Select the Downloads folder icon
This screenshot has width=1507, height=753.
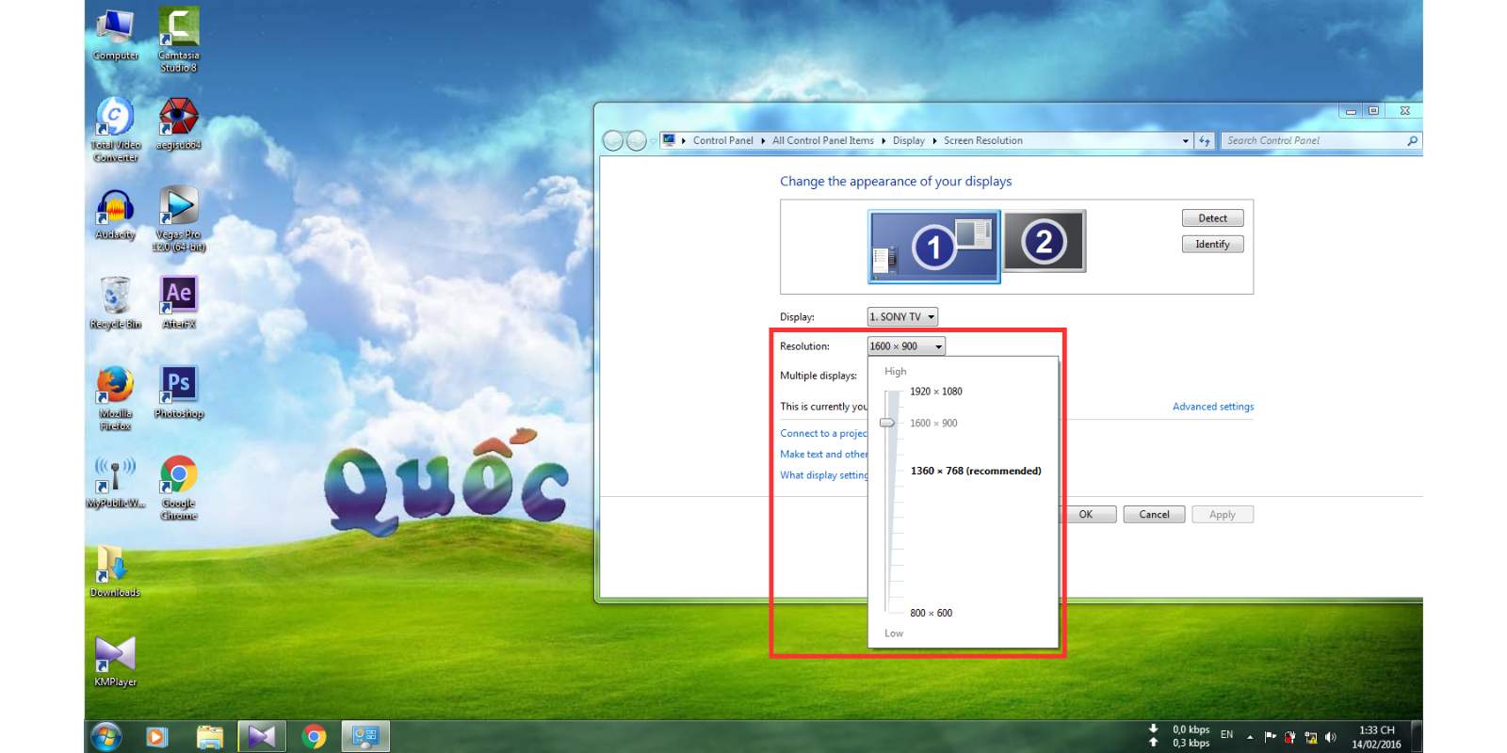(115, 571)
